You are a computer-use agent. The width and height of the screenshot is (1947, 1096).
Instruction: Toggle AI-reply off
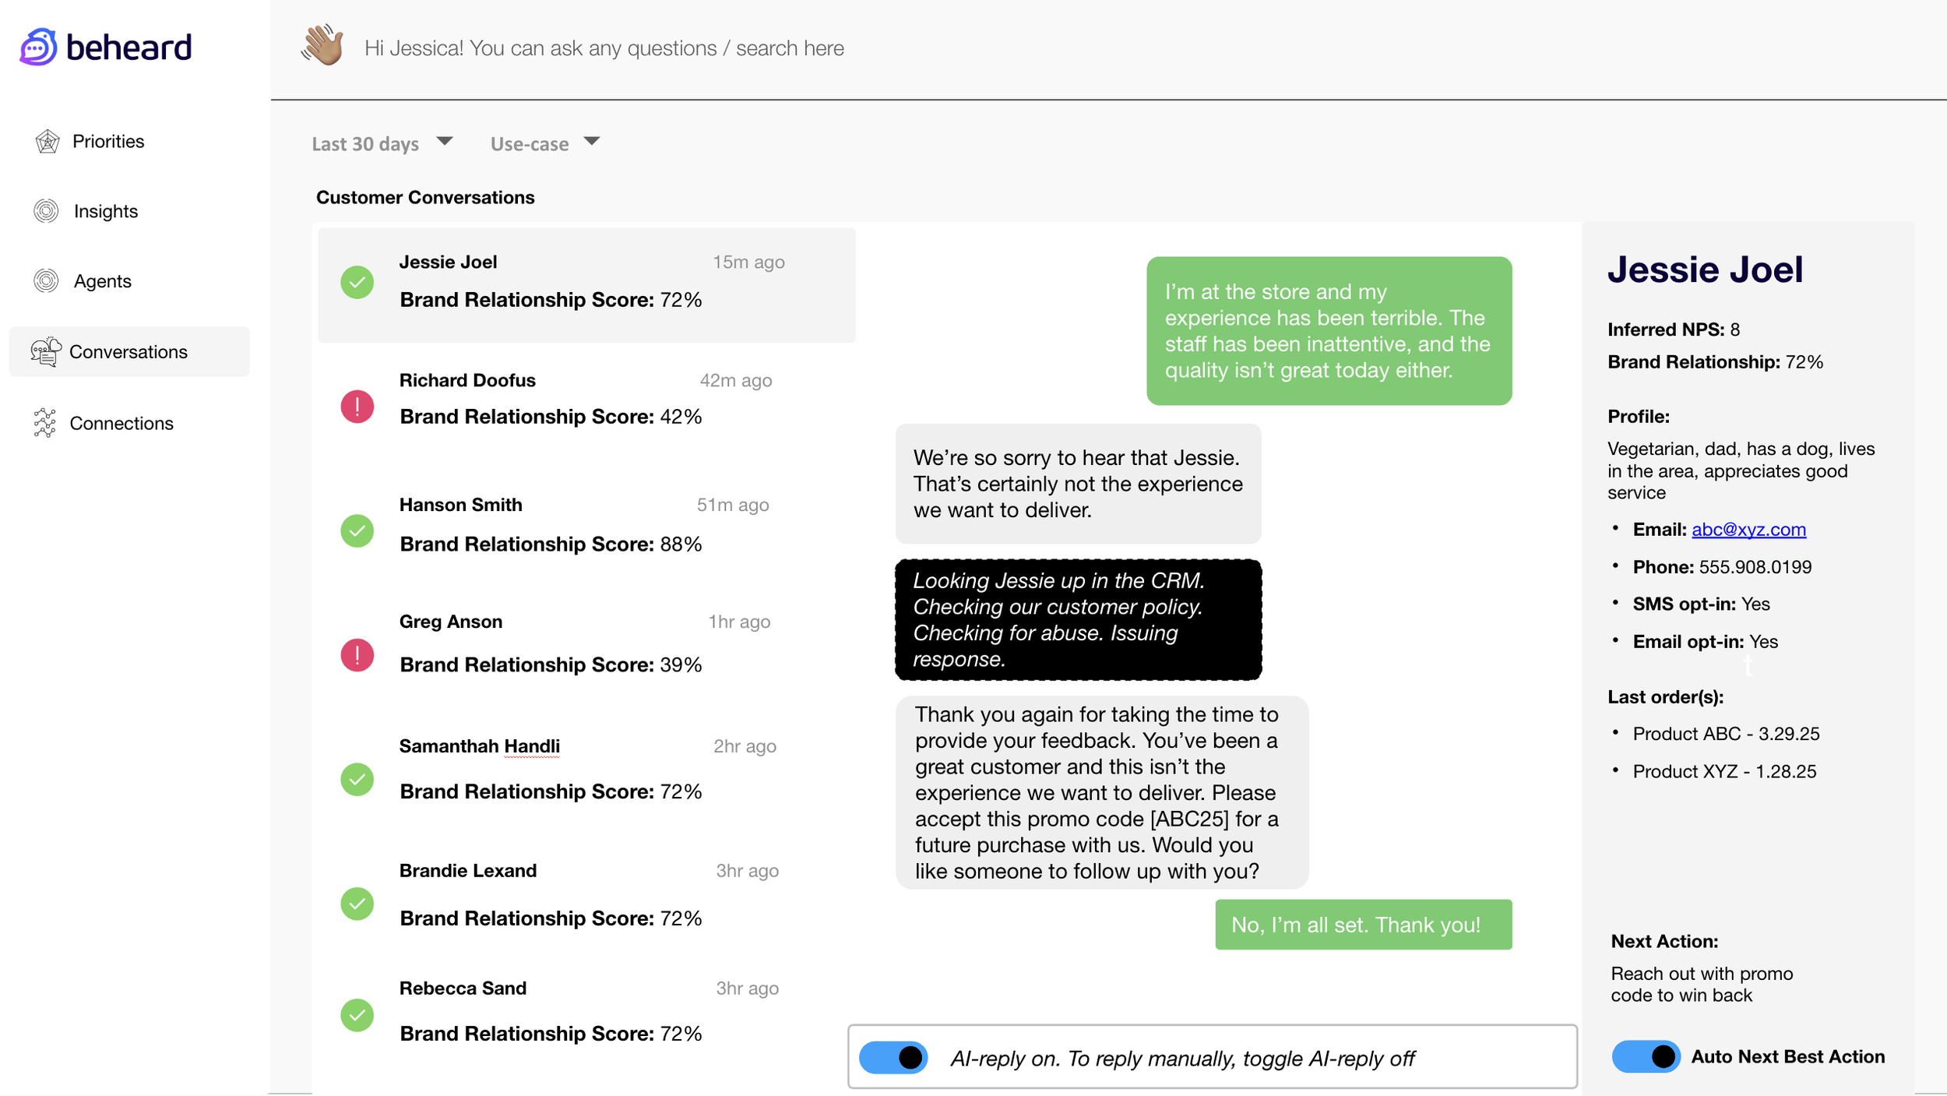pos(893,1058)
